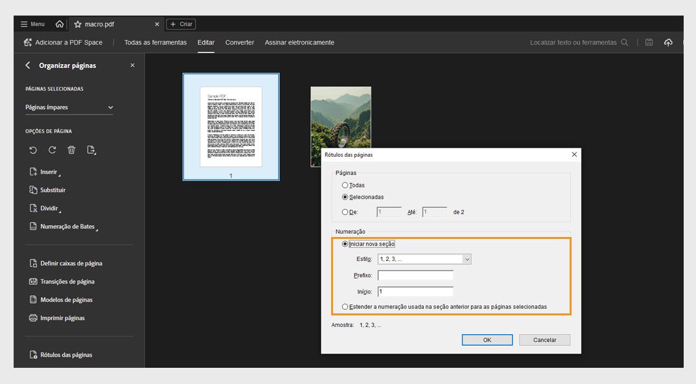The width and height of the screenshot is (696, 384).
Task: Open the Converter tab
Action: 240,43
